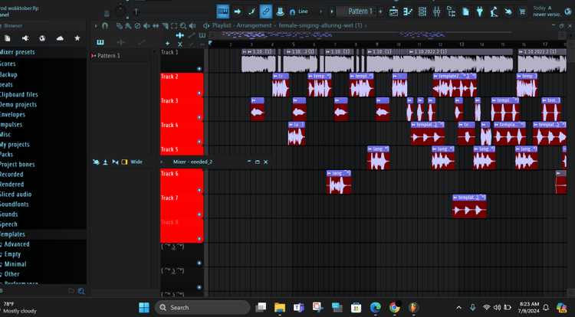The height and width of the screenshot is (317, 575).
Task: Select the playlist slice tool
Action: [x=165, y=25]
